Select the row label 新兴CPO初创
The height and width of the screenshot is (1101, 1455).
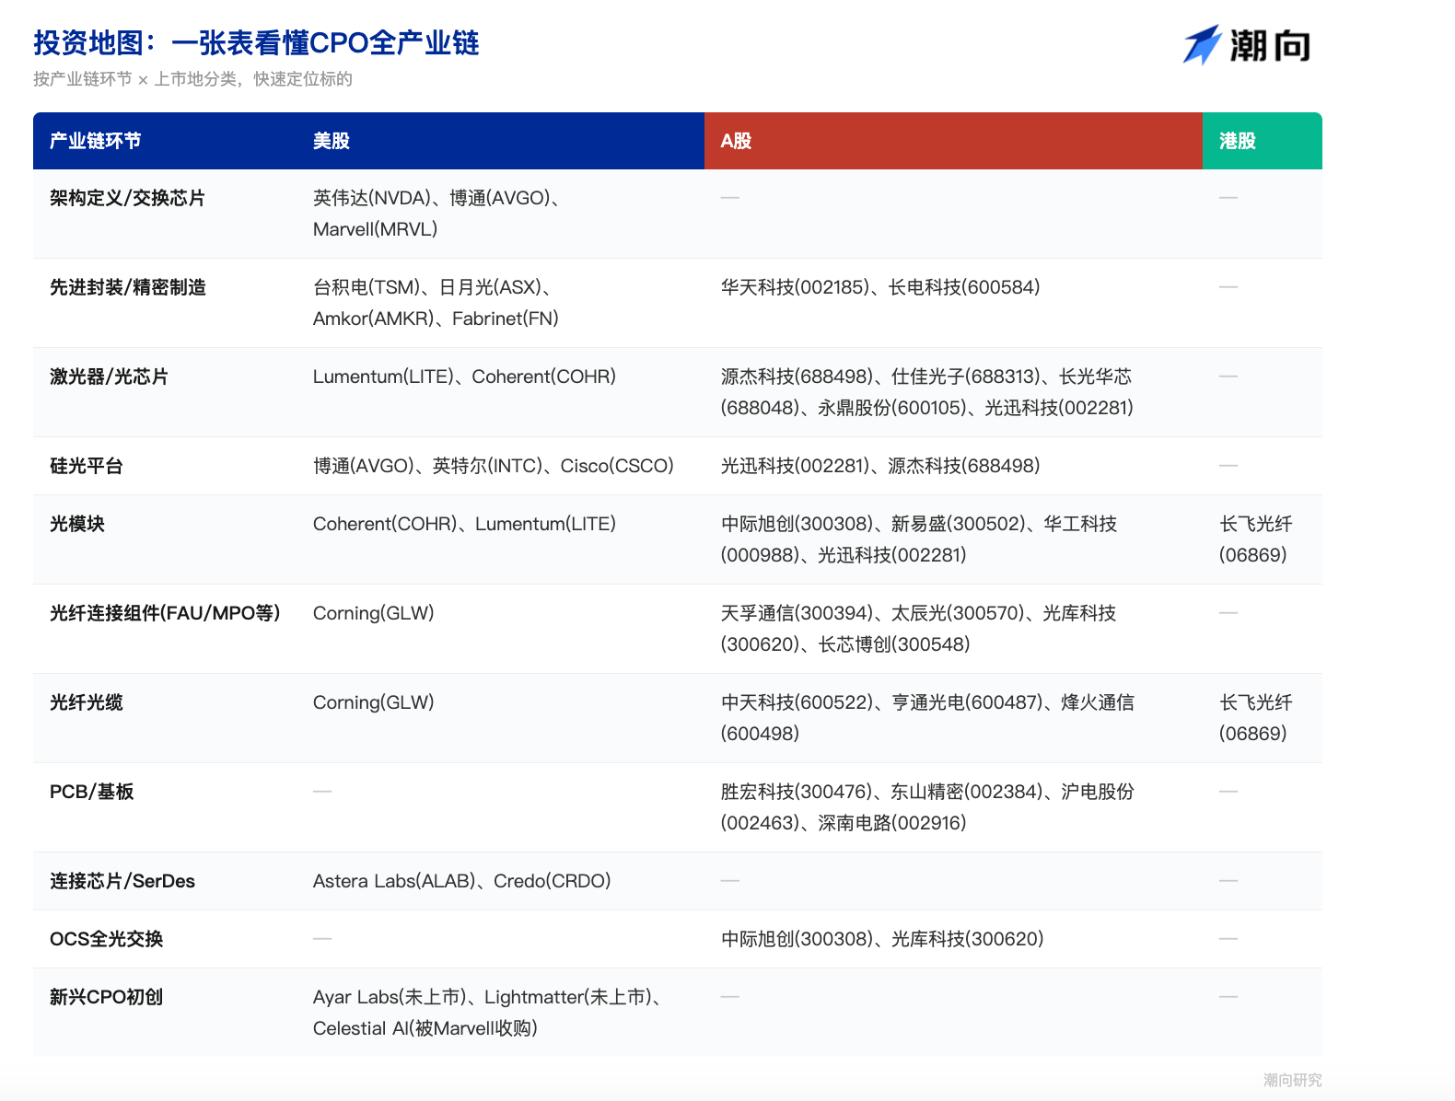(x=106, y=997)
